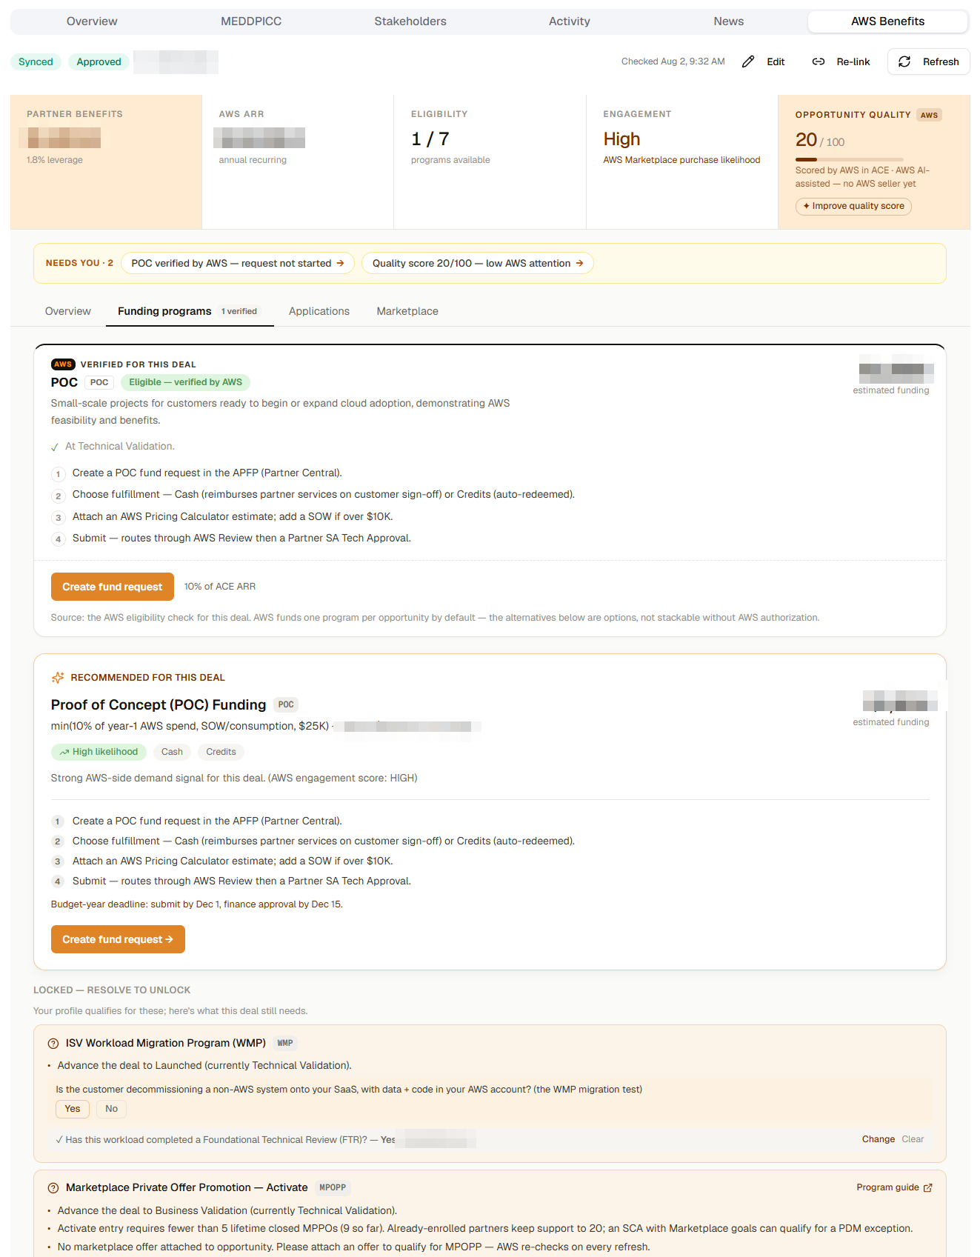Go to the Activity tab
This screenshot has height=1257, width=980.
coord(570,21)
